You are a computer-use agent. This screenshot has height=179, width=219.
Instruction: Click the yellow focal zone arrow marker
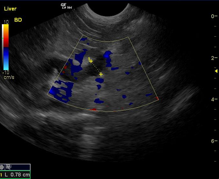(216, 71)
